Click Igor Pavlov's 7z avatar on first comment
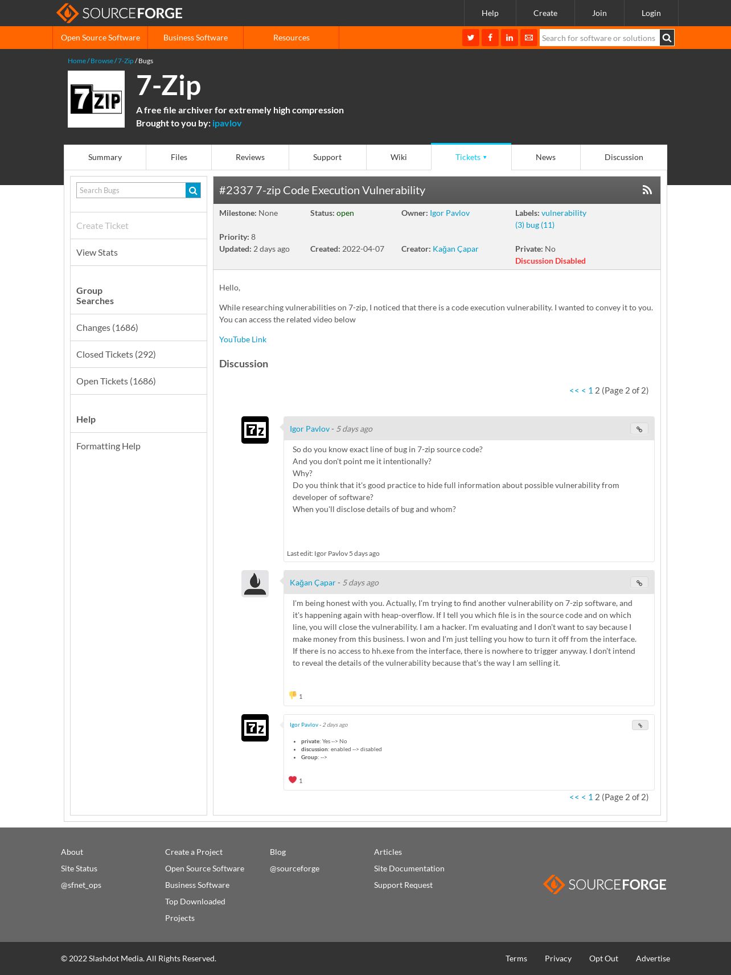The height and width of the screenshot is (975, 731). click(x=255, y=430)
